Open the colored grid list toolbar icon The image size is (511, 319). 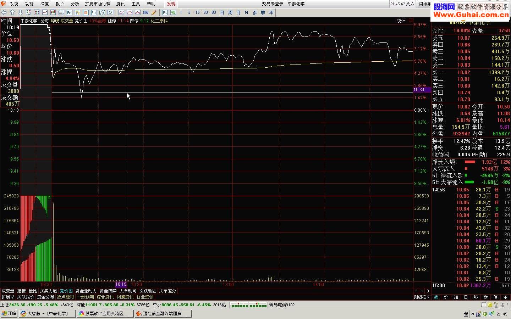click(x=37, y=12)
